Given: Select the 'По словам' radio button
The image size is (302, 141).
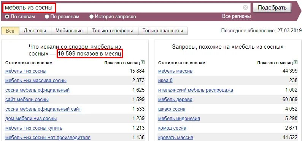Looking at the screenshot, I should tap(7, 17).
